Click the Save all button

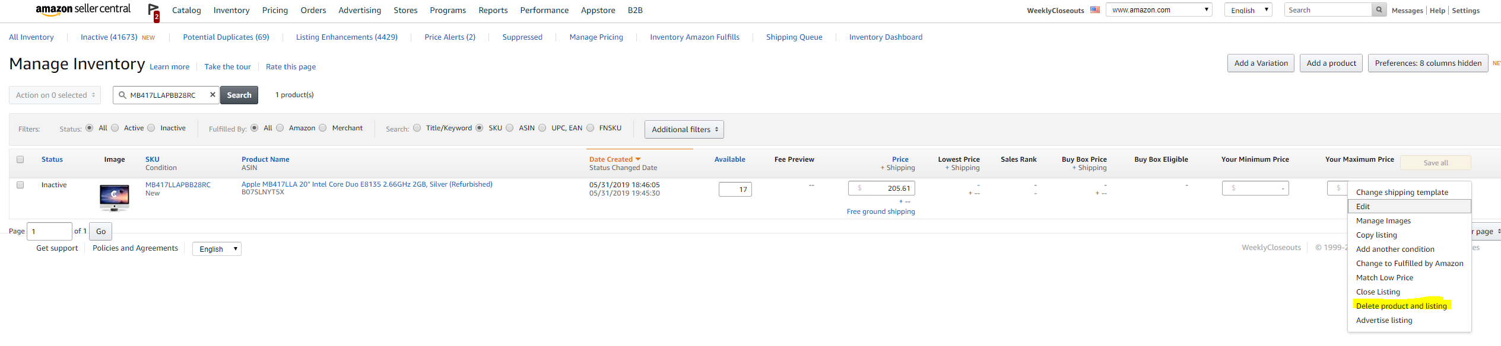pos(1435,162)
